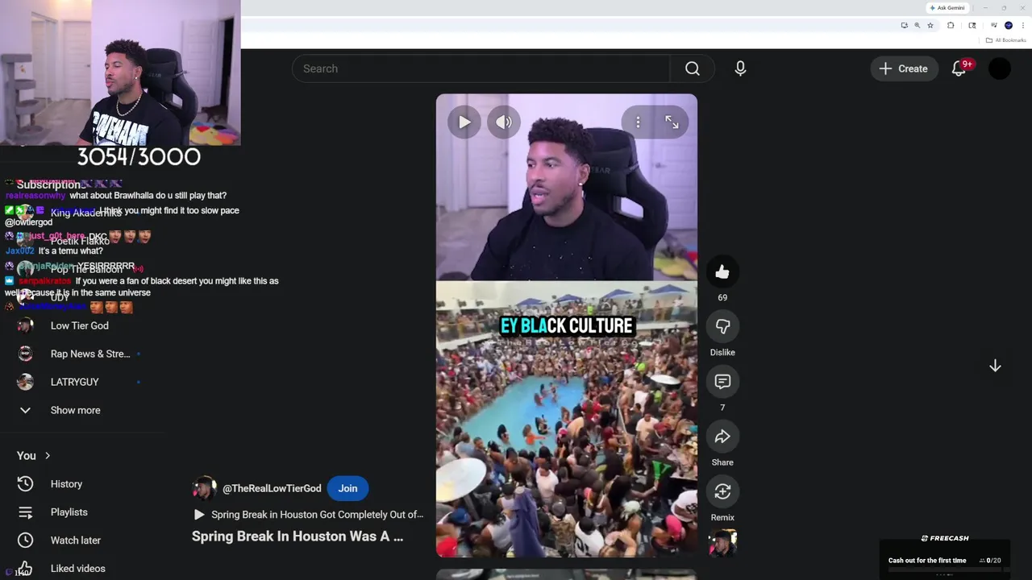Dislike this Short

click(722, 326)
